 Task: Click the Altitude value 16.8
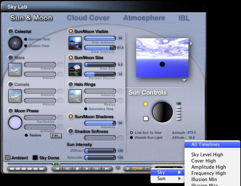pos(191,138)
